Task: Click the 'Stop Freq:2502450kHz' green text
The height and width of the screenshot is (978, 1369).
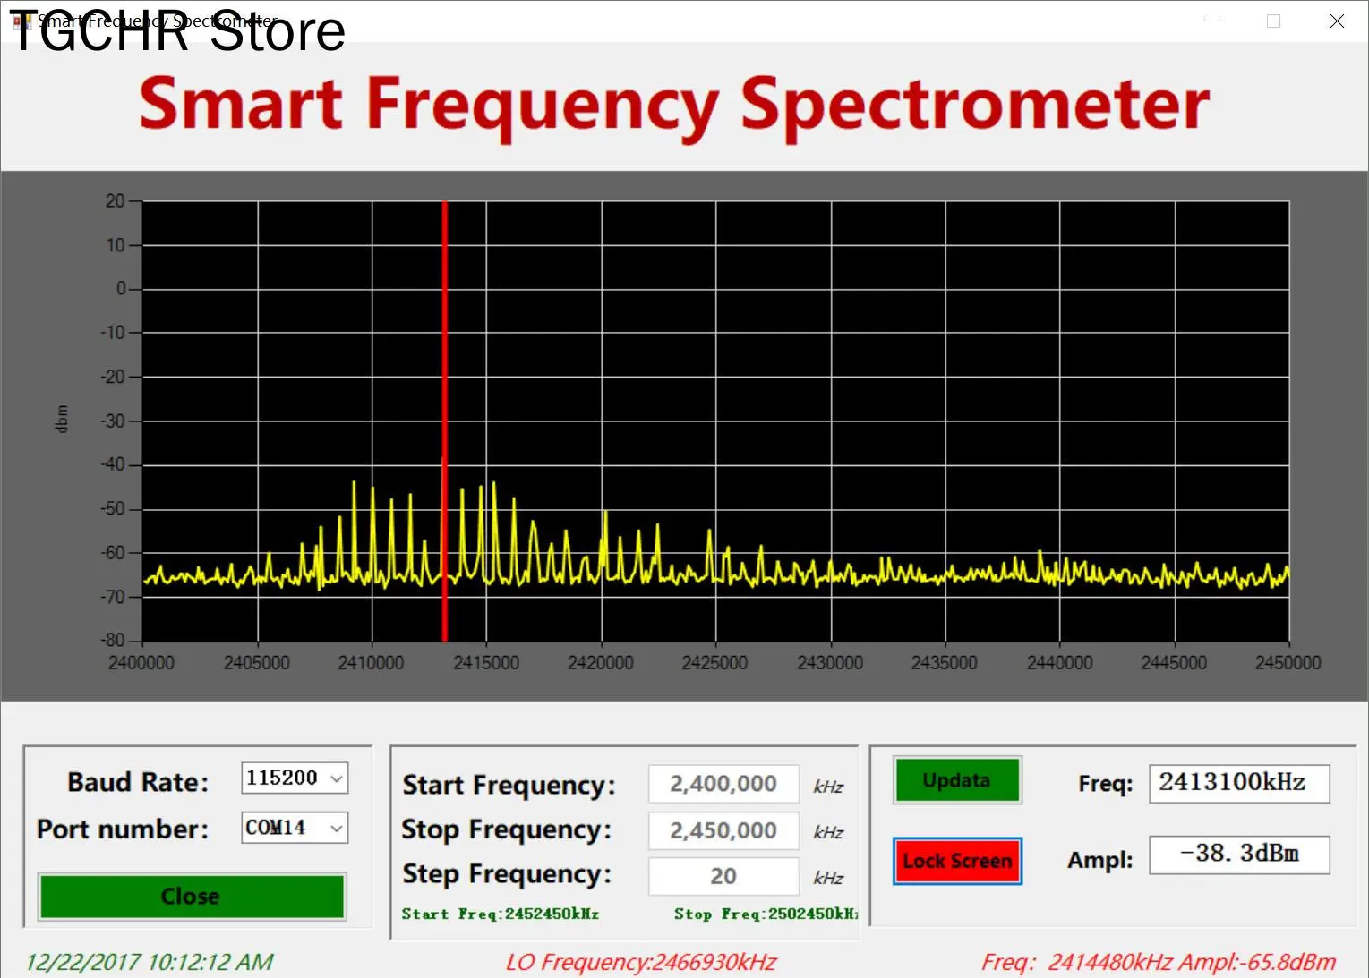Action: point(766,914)
